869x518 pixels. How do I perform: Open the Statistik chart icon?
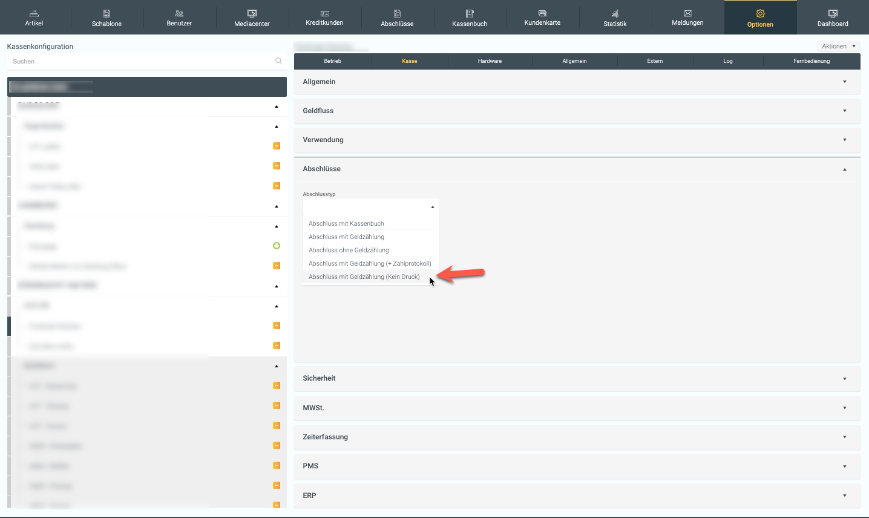[x=615, y=13]
